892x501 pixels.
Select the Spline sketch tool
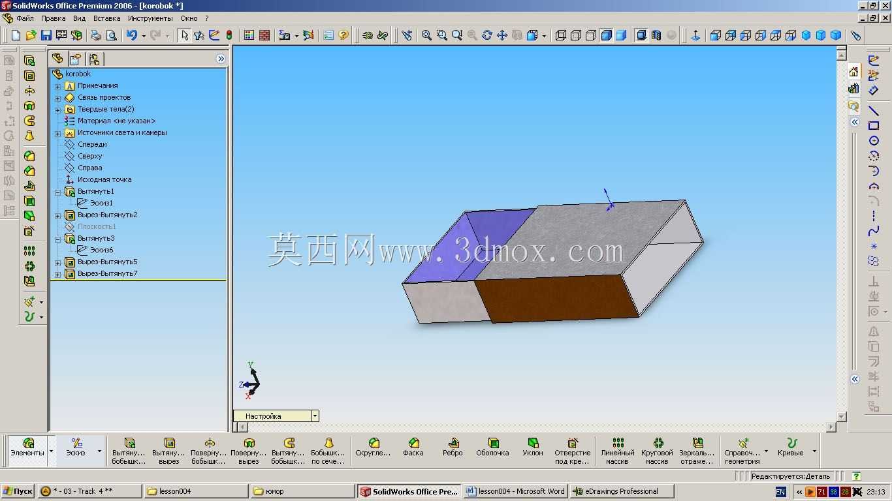(874, 231)
